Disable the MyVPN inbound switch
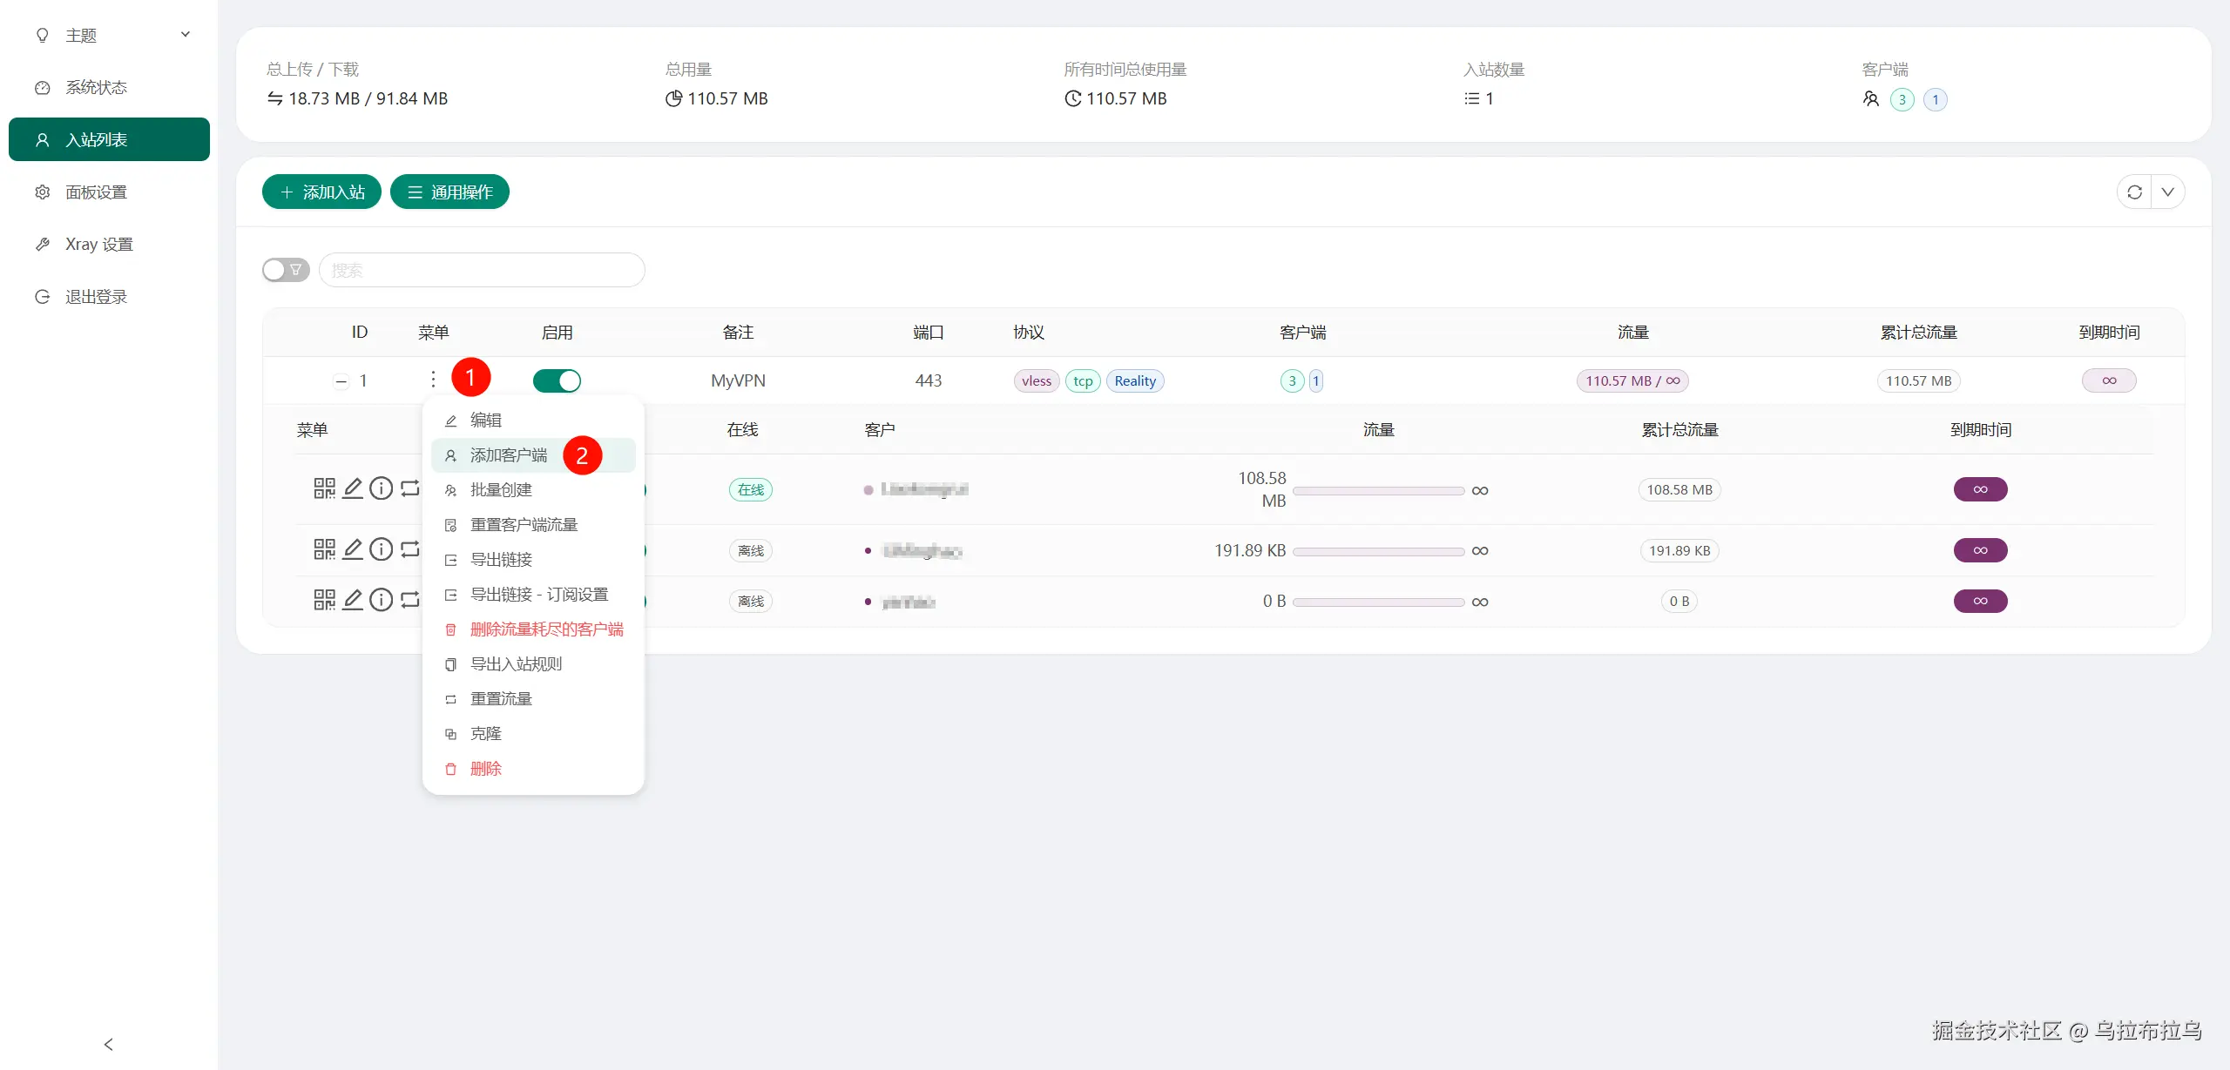The image size is (2230, 1070). click(x=557, y=380)
